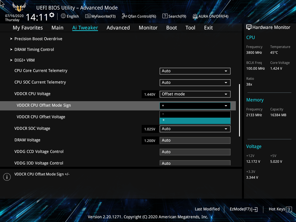Viewport: 296px width, 222px height.
Task: Click VDDG CCD Voltage Control field
Action: point(195,152)
